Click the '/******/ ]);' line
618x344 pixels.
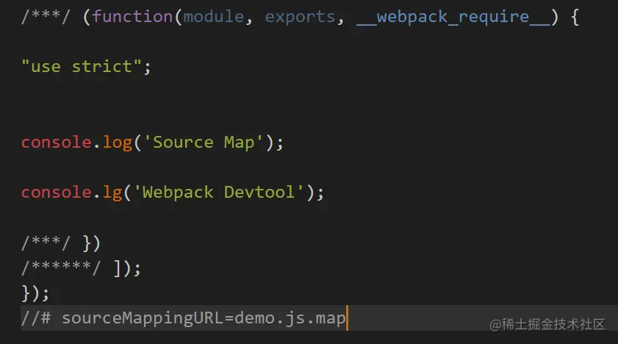pyautogui.click(x=81, y=268)
